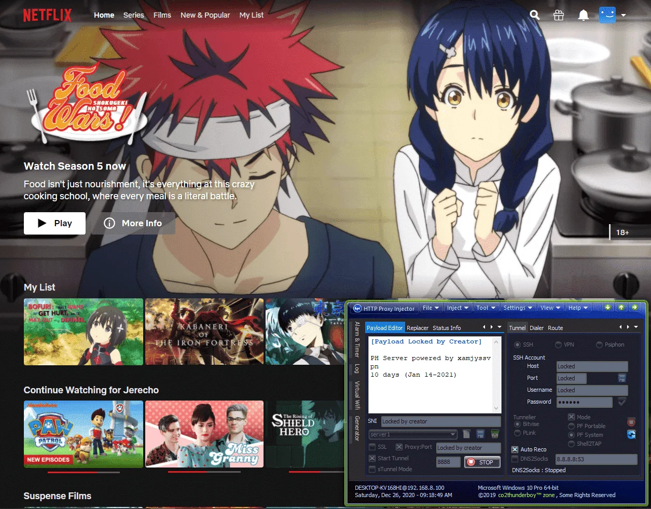Open Netflix search with magnifier icon
The image size is (651, 509).
pyautogui.click(x=535, y=15)
